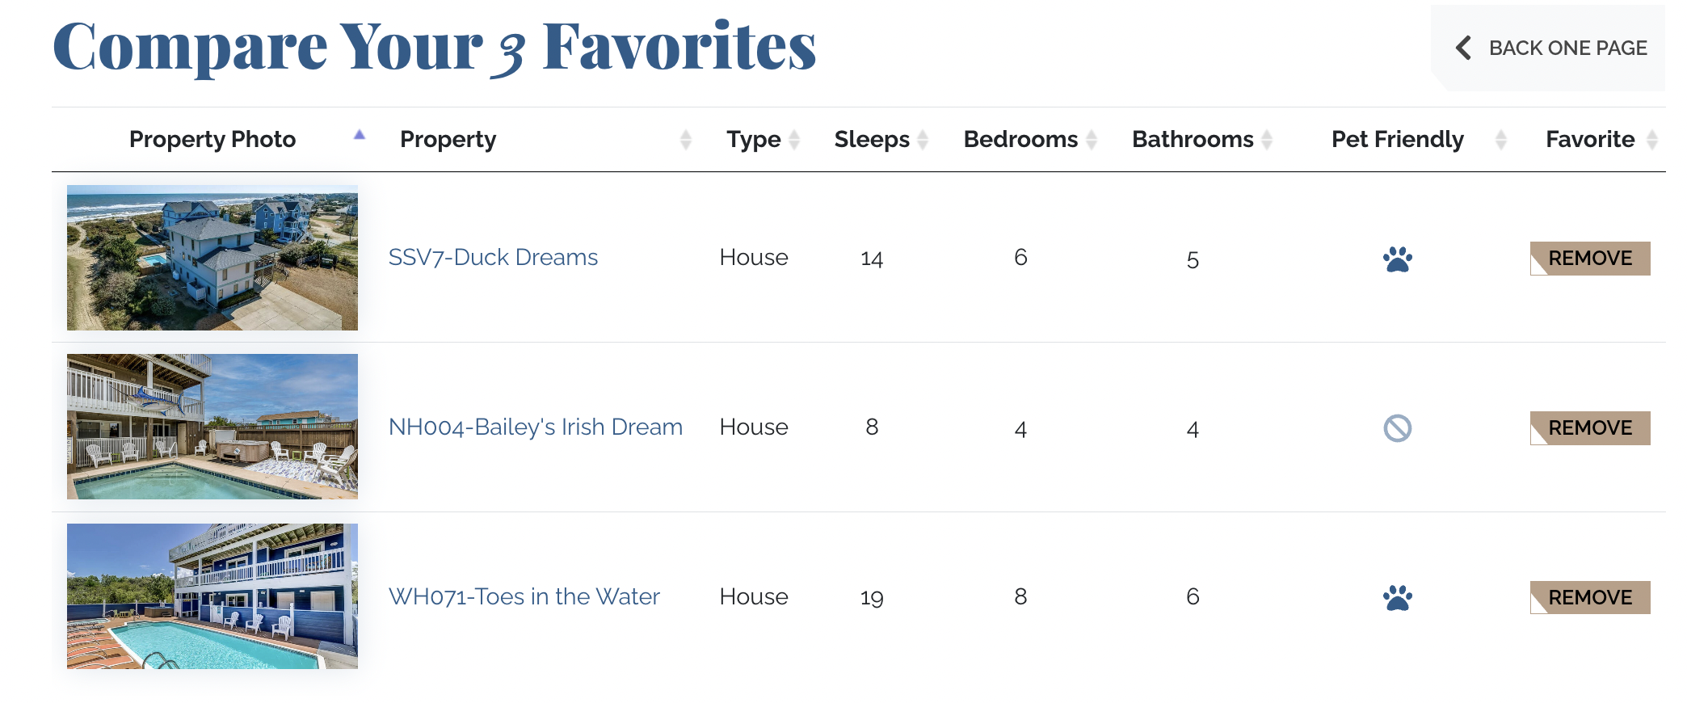
Task: Remove WH071-Toes in the Water from favorites
Action: click(1590, 598)
